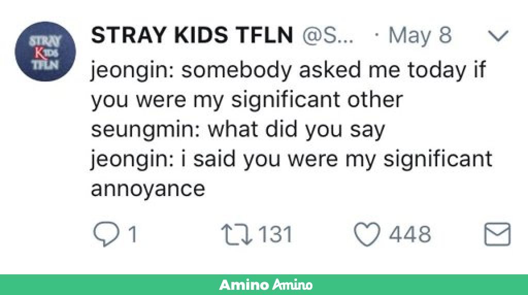Like the tweet with the heart icon
The width and height of the screenshot is (528, 295).
coord(366,235)
